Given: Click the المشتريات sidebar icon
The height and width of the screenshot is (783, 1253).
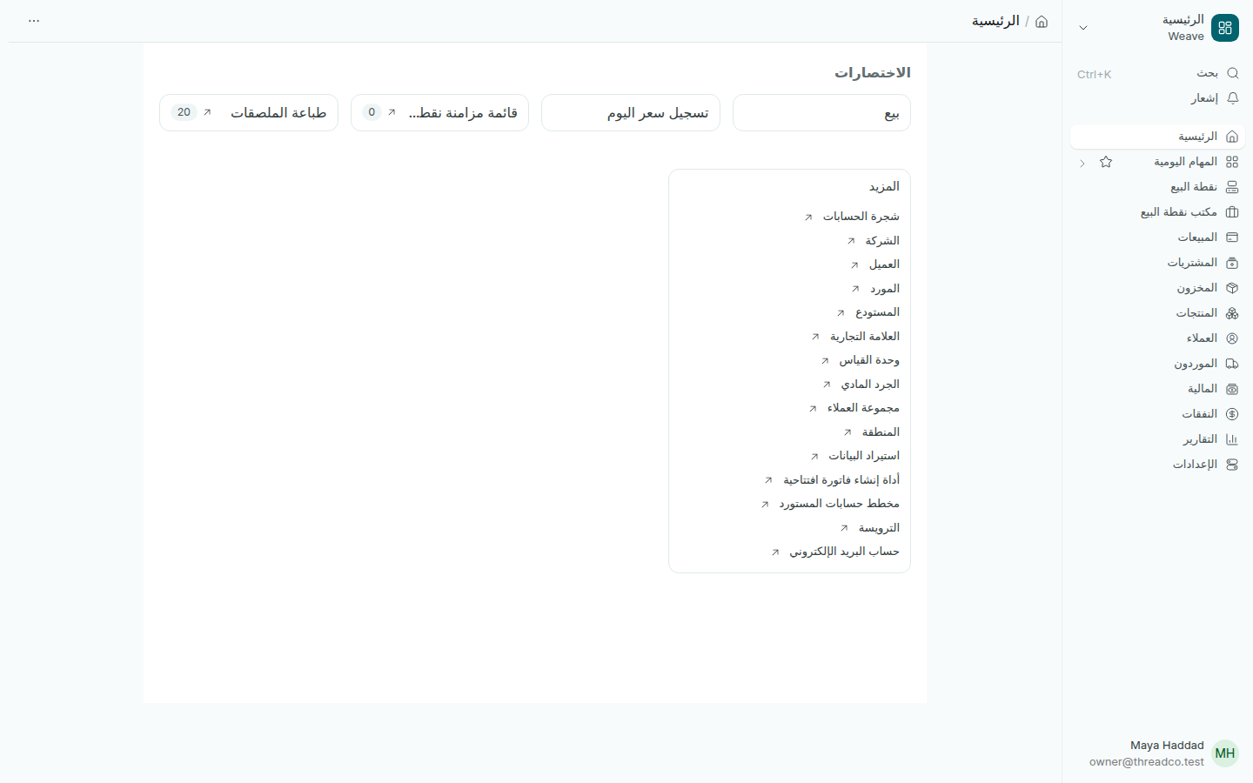Looking at the screenshot, I should pyautogui.click(x=1232, y=263).
